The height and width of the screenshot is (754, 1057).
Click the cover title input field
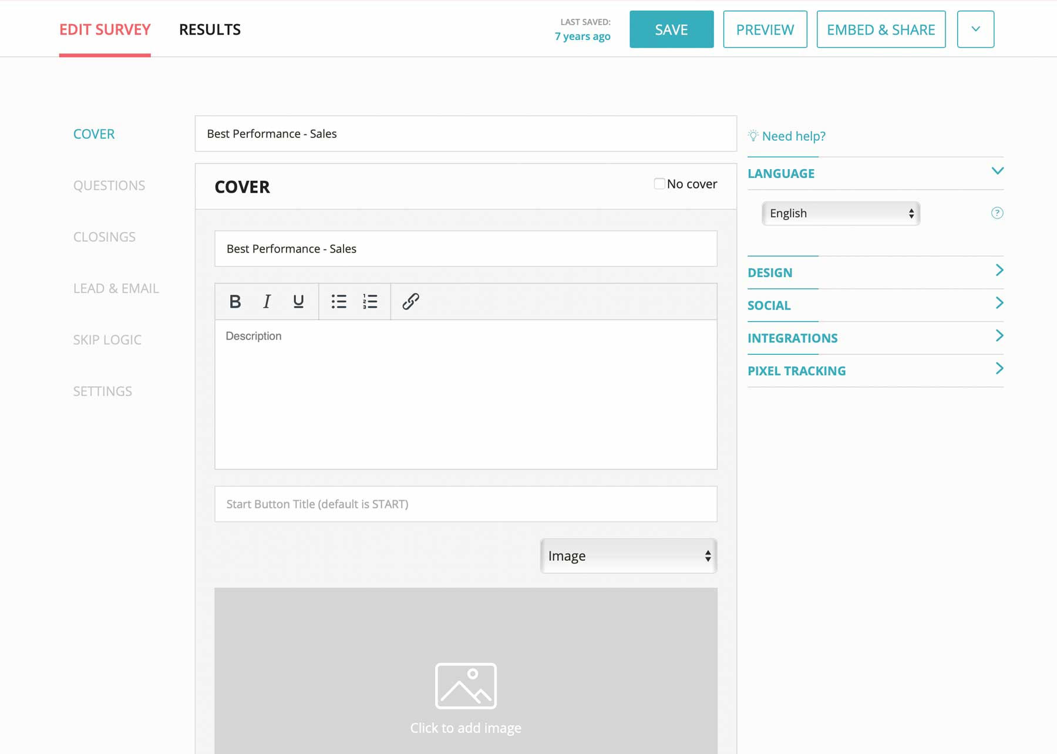(466, 249)
